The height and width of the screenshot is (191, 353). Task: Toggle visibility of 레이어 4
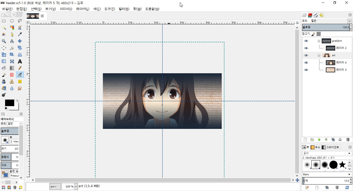tap(306, 63)
